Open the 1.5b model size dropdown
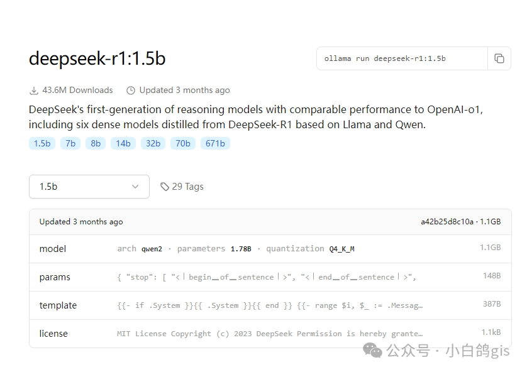 [x=89, y=187]
